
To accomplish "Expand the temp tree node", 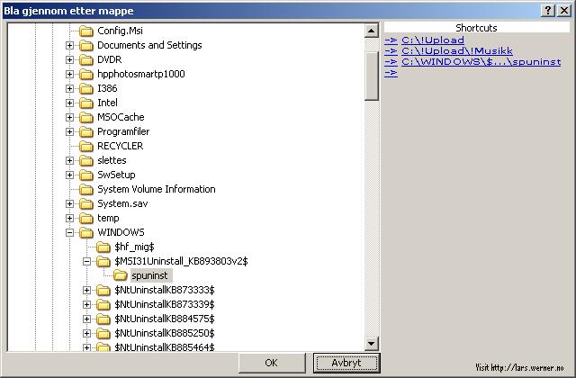I will (69, 218).
